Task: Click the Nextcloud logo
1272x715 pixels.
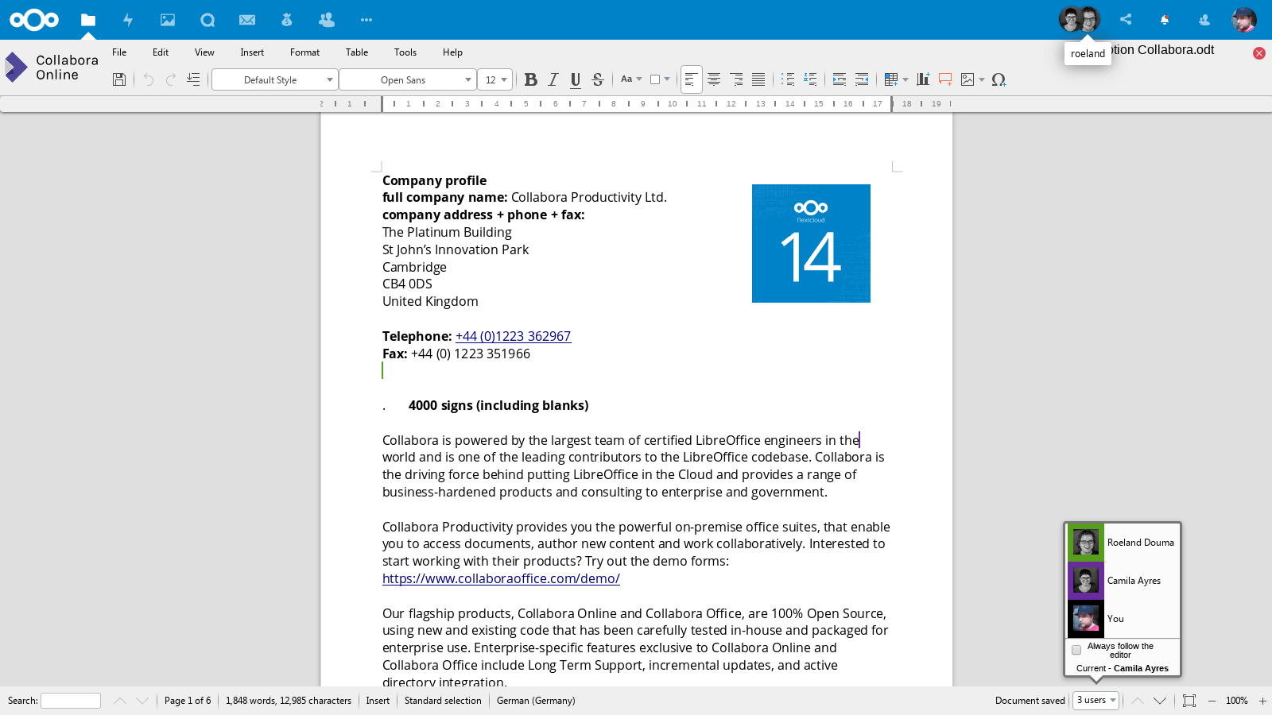Action: (x=34, y=20)
